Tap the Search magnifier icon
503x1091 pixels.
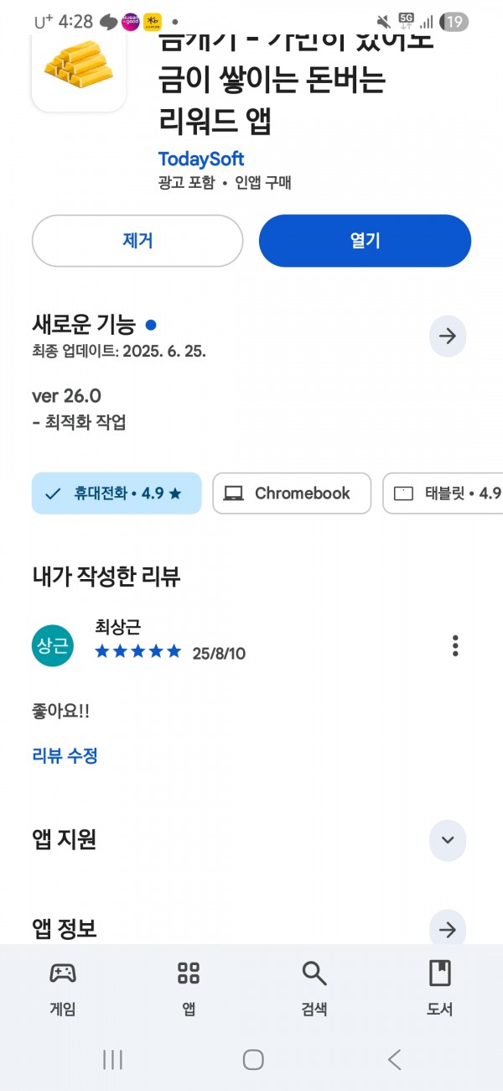point(314,974)
